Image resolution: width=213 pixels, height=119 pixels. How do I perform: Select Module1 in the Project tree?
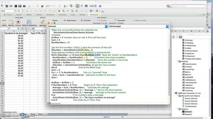pyautogui.click(x=188, y=112)
